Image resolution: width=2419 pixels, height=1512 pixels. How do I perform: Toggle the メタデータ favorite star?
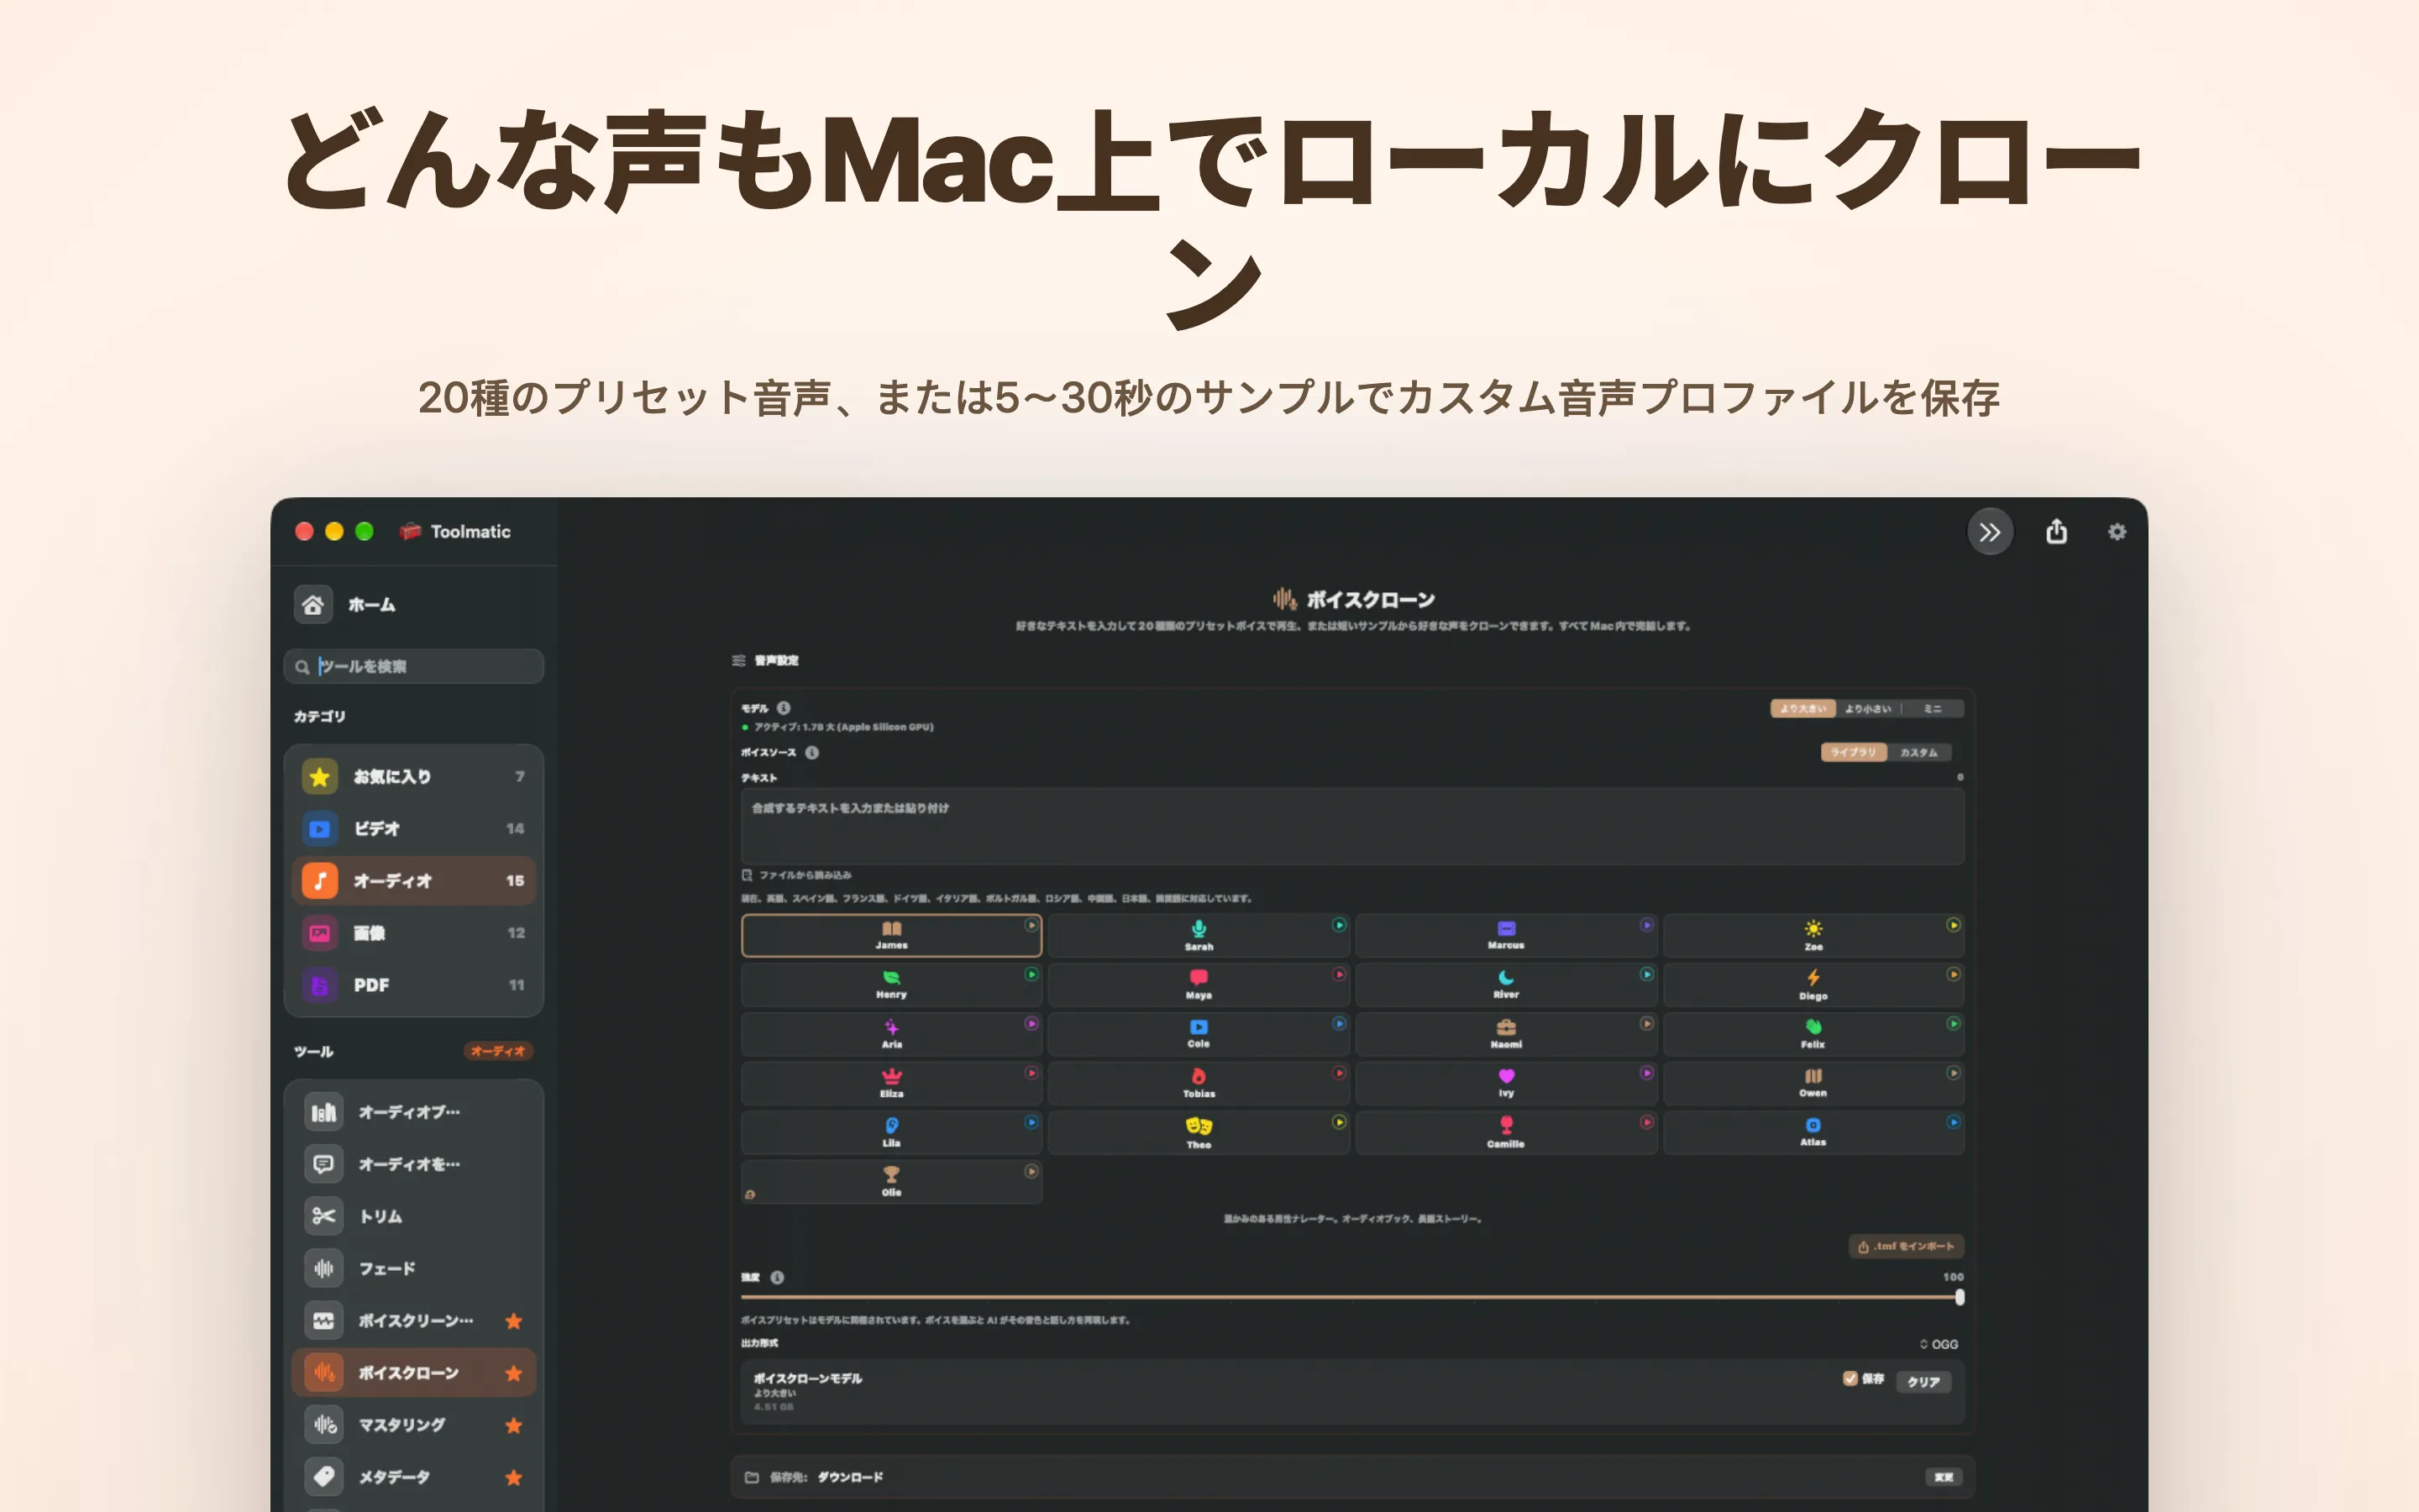(514, 1477)
